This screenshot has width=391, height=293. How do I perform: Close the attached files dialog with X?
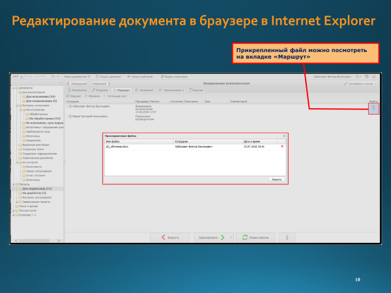[284, 135]
